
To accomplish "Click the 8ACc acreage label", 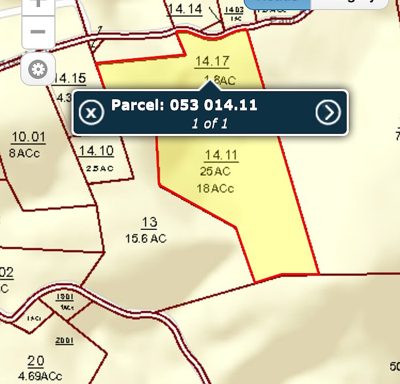I will pos(25,153).
